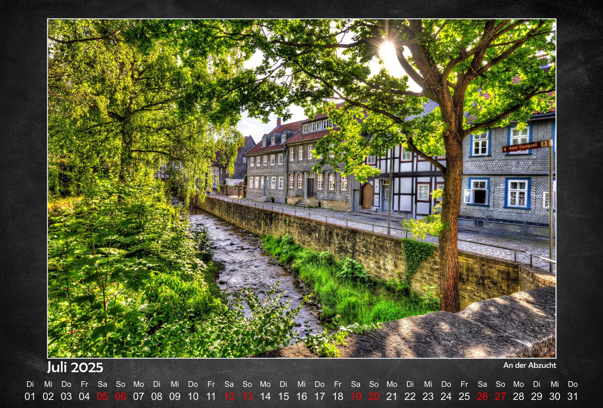Select date 28 in the calendar
The width and height of the screenshot is (603, 408).
[518, 396]
